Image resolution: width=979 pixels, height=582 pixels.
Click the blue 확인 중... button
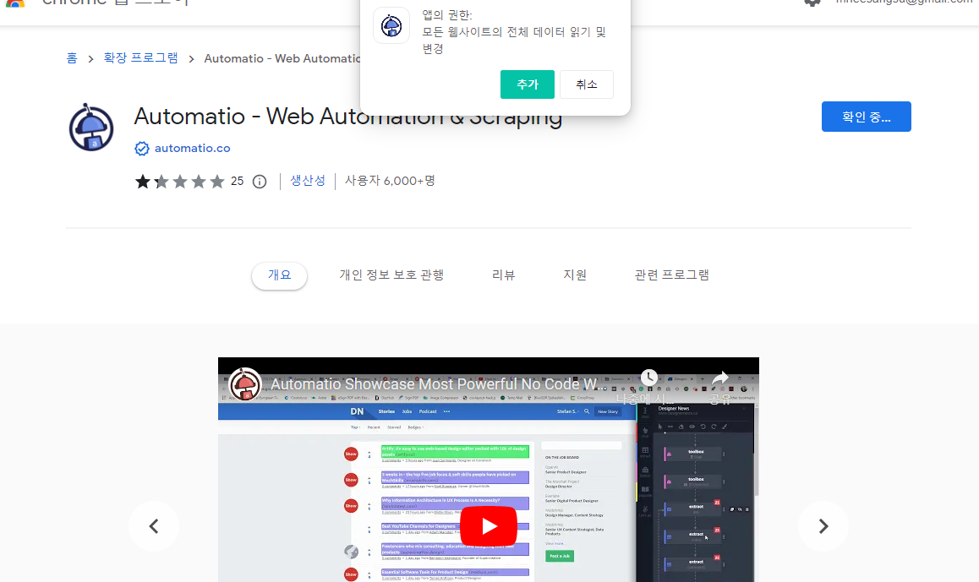(x=866, y=117)
